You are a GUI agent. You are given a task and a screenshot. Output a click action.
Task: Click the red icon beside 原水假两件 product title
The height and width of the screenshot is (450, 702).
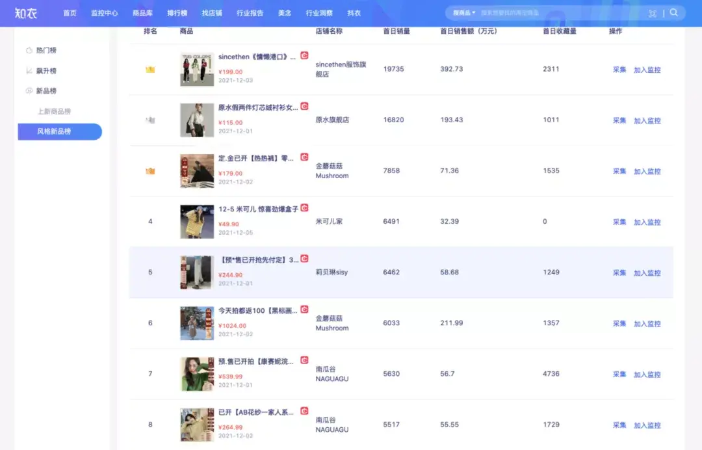pos(304,106)
